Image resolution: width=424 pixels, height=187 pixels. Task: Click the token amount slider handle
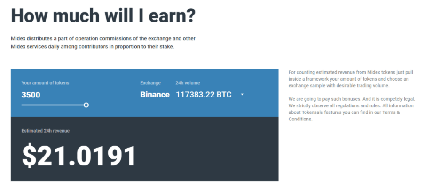point(86,105)
